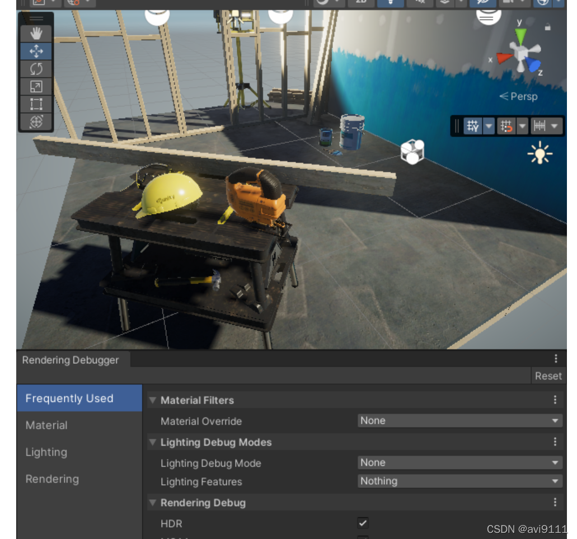Open the Lighting Debug Mode dropdown
The width and height of the screenshot is (577, 539).
click(x=459, y=463)
